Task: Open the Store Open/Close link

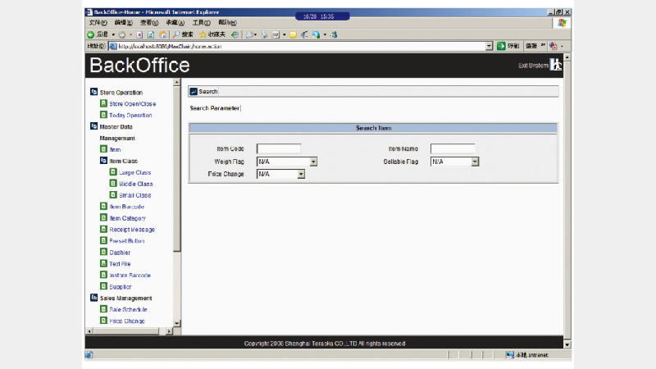Action: tap(132, 104)
